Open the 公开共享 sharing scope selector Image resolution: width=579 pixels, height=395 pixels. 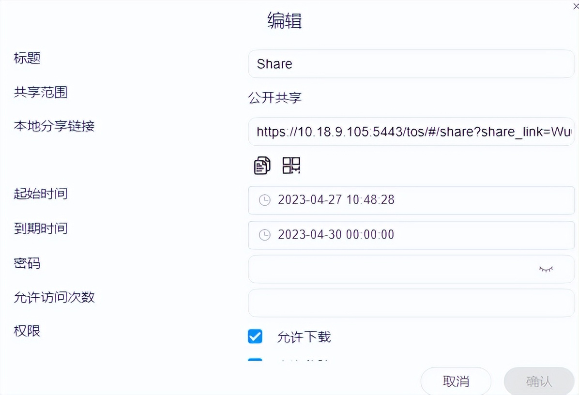point(275,97)
